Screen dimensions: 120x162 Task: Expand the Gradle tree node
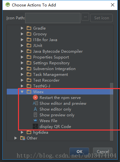(x=22, y=28)
